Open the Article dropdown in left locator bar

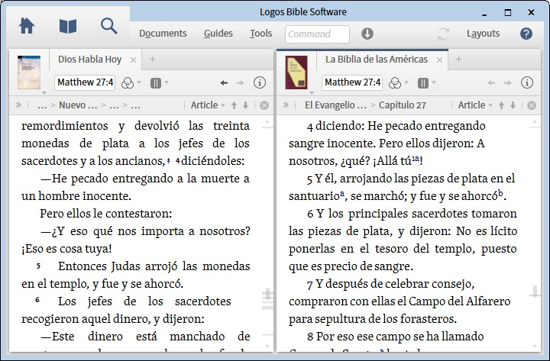click(208, 105)
